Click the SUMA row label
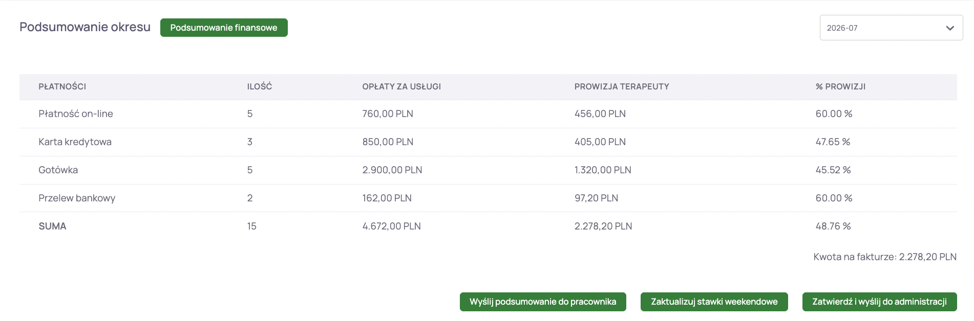974x321 pixels. pos(52,226)
